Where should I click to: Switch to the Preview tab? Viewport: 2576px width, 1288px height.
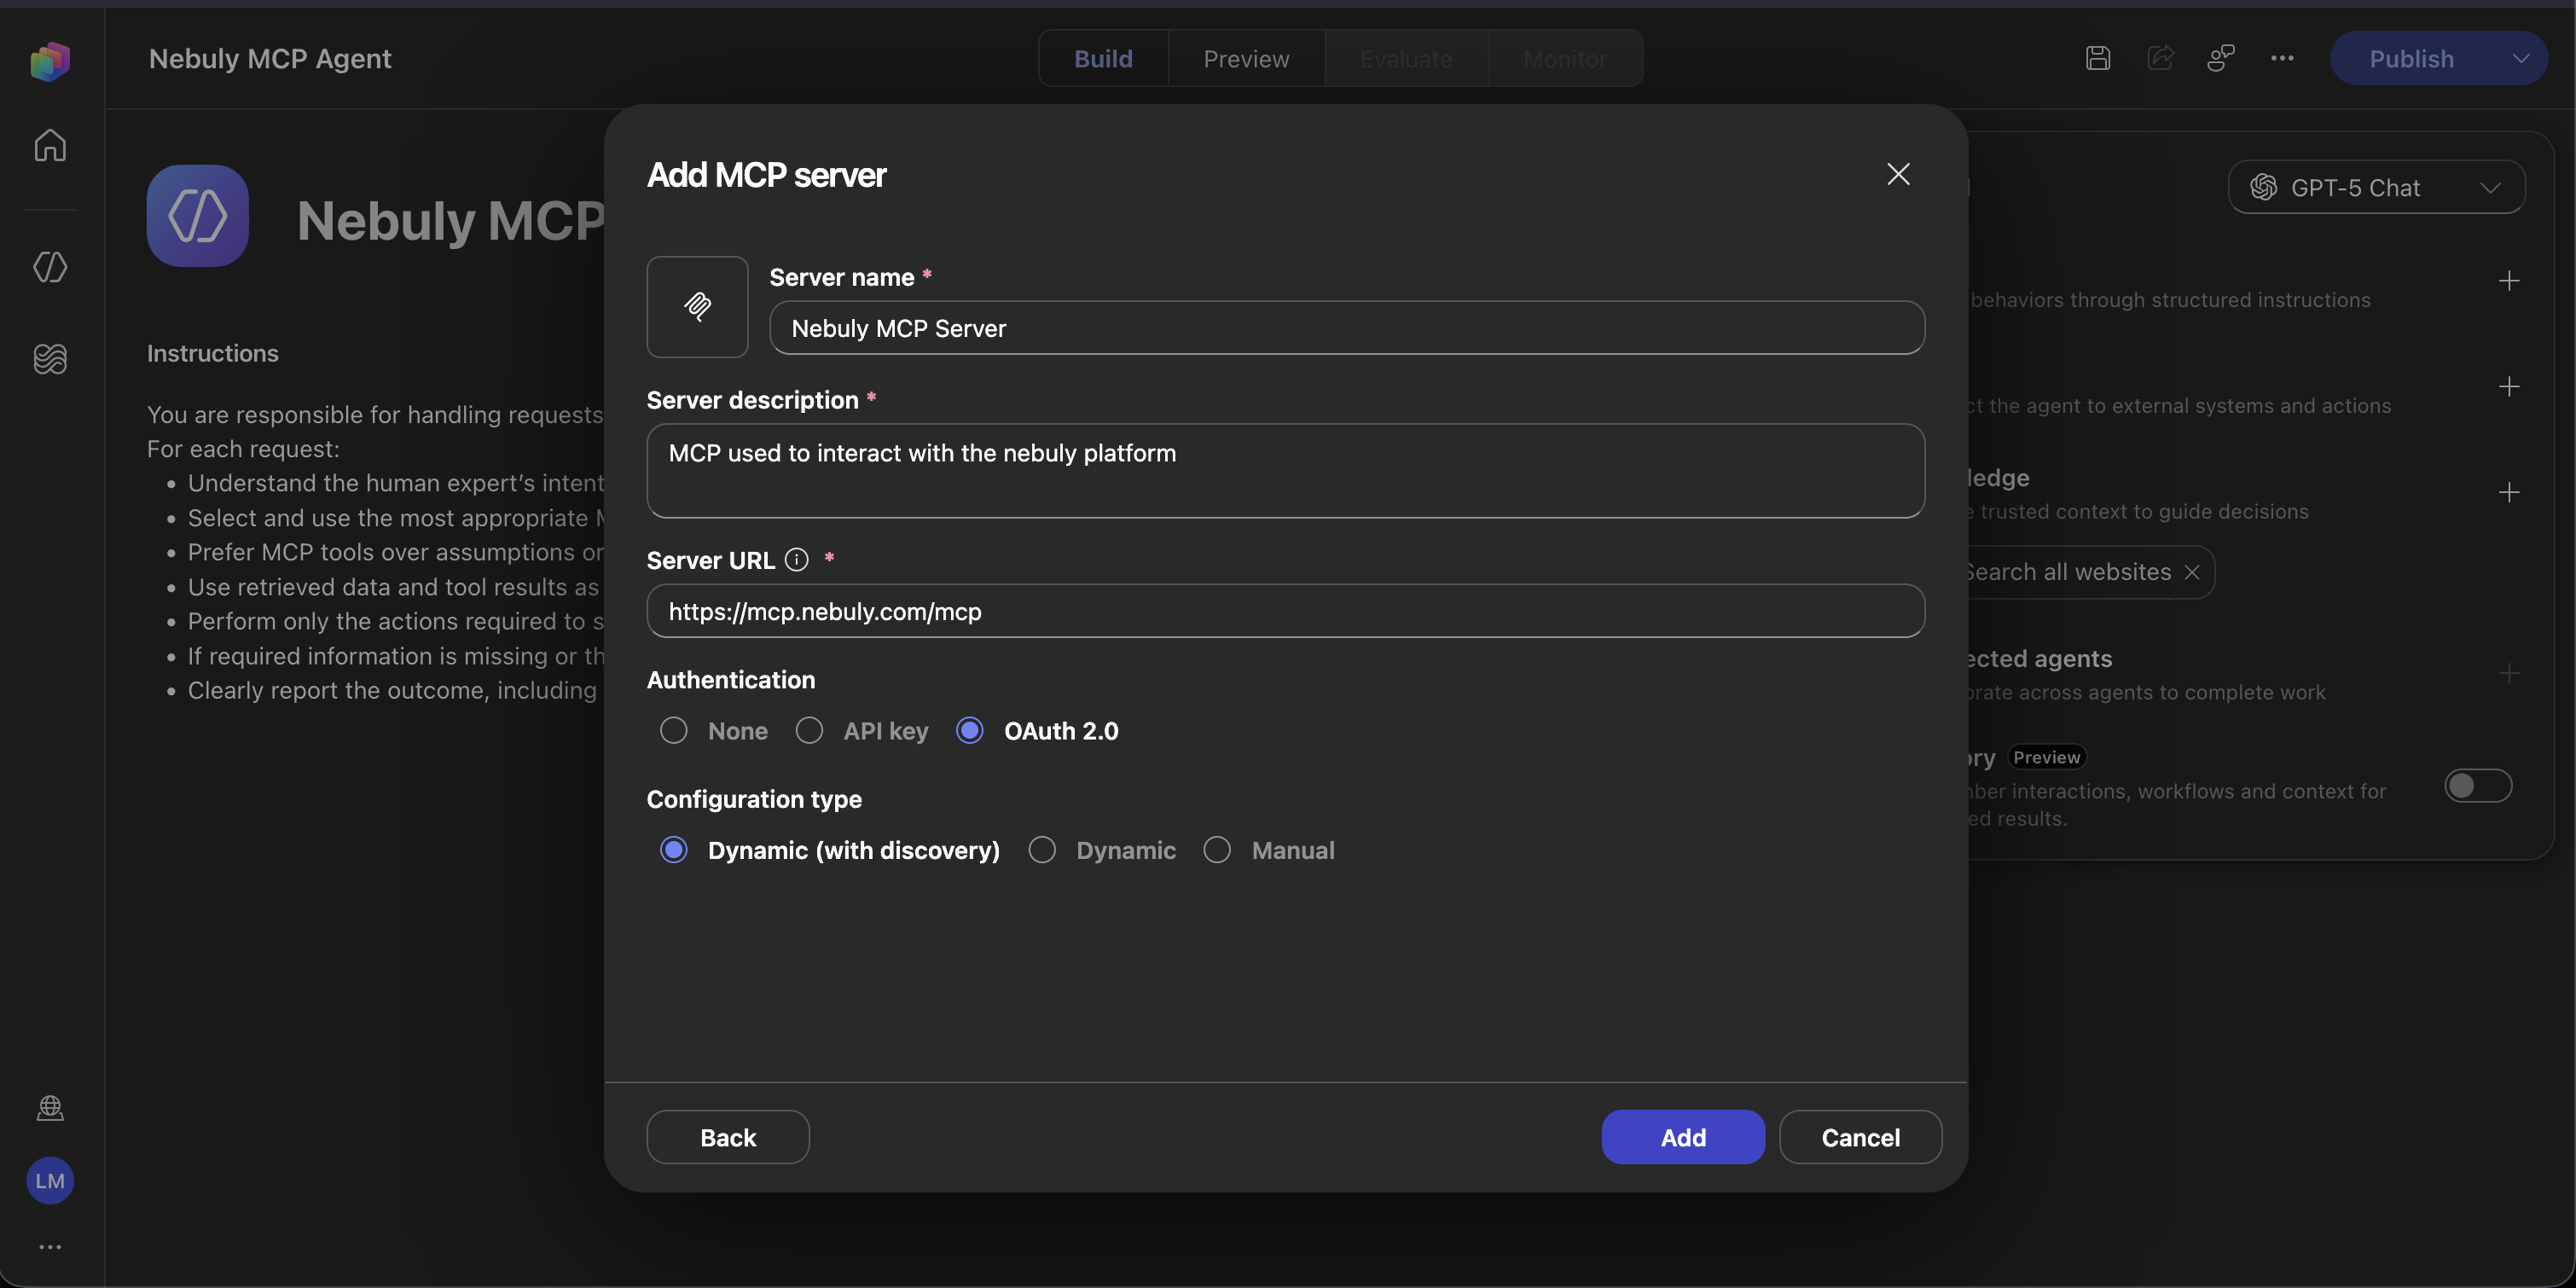(x=1246, y=58)
